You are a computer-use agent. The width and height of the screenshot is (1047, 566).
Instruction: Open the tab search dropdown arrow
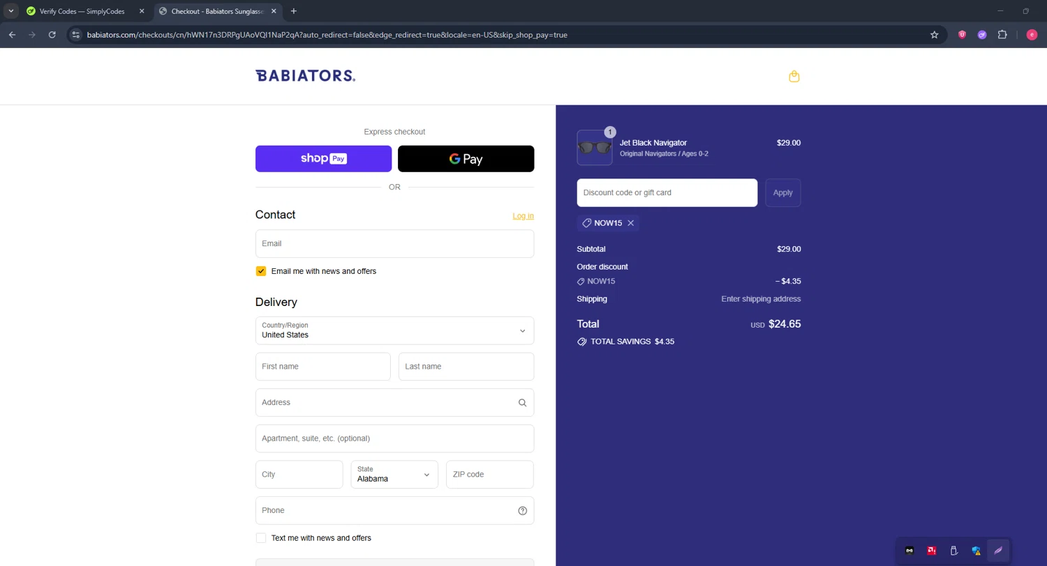tap(11, 11)
